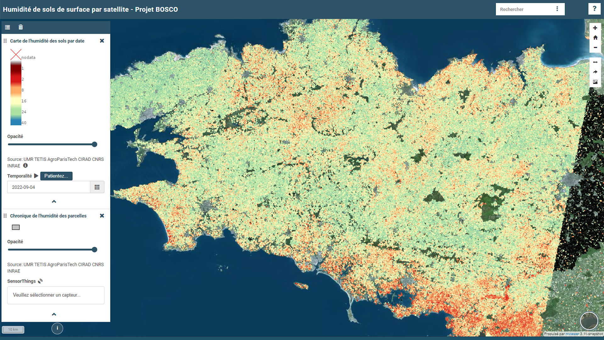Select the distance measure tool

pos(595,62)
